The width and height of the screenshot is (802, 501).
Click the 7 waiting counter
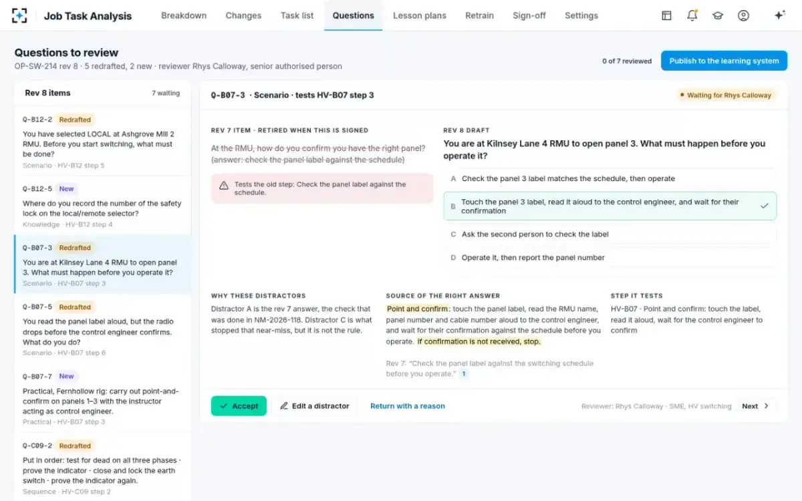tap(166, 93)
